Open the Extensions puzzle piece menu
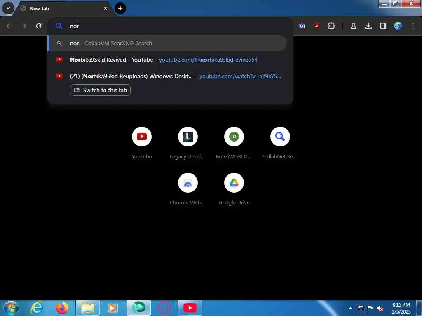 [x=332, y=26]
